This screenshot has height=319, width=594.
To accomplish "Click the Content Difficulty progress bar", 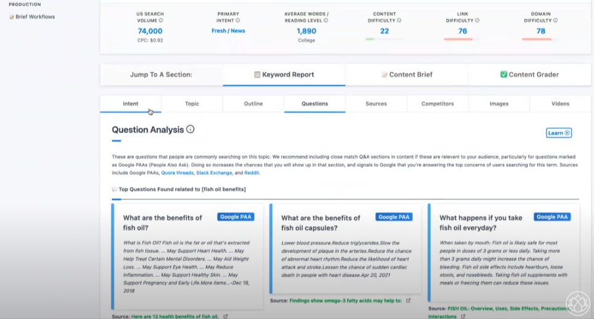I will coord(384,39).
